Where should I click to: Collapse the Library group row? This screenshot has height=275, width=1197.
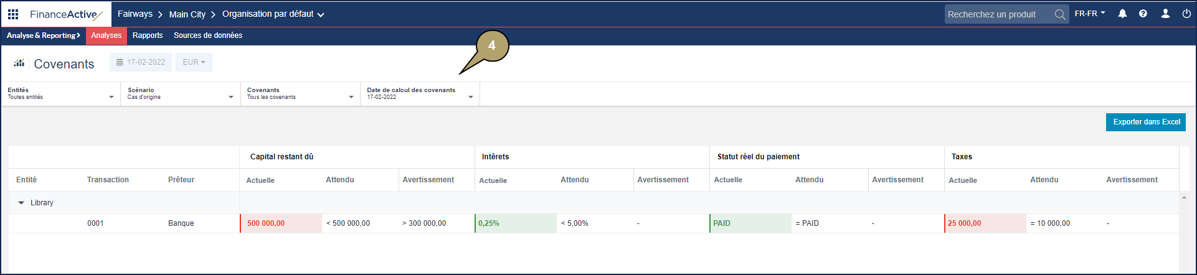[x=21, y=203]
